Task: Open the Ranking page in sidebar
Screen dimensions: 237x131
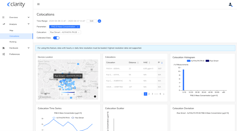Action: tap(13, 42)
